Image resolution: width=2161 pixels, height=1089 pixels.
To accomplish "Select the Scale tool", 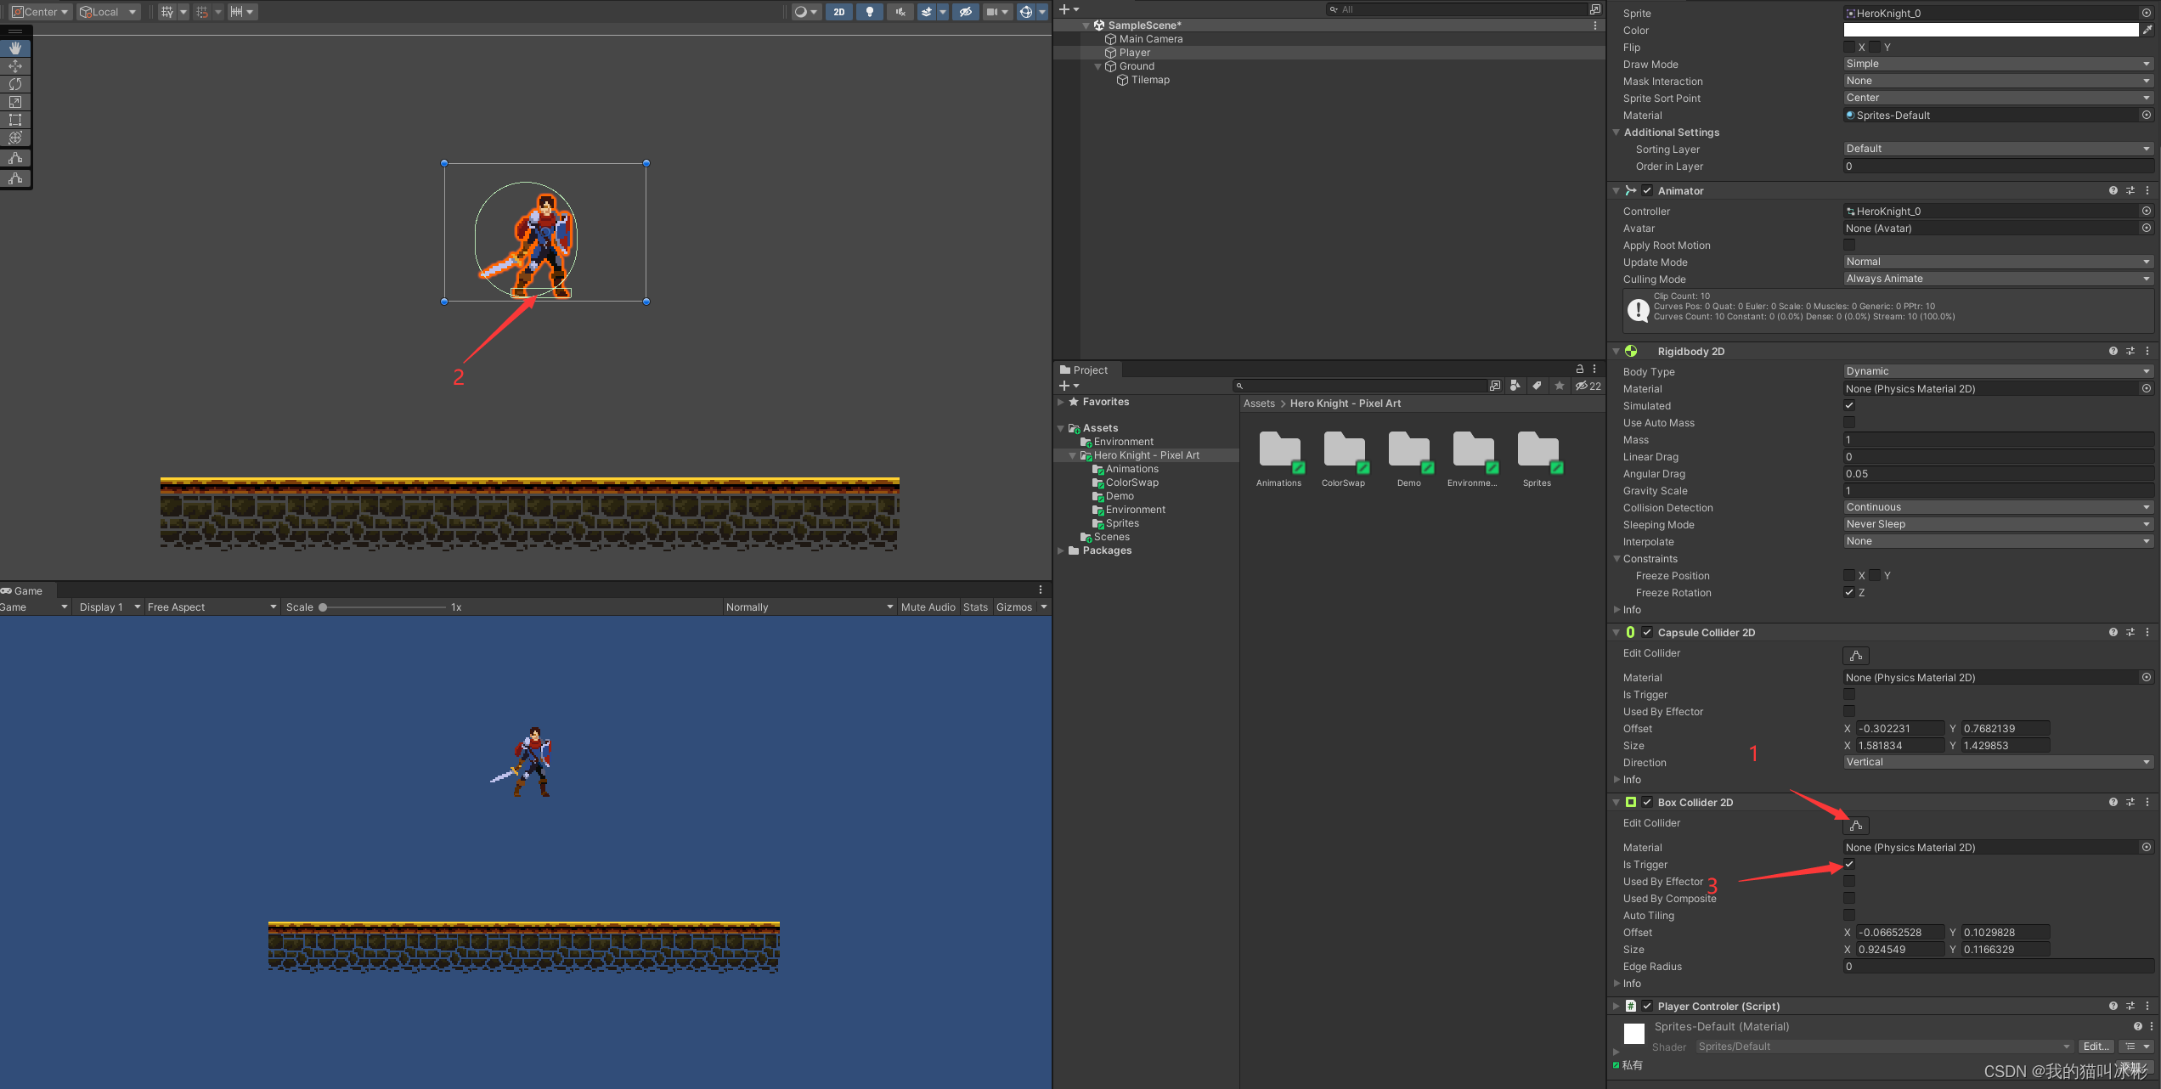I will pos(15,102).
